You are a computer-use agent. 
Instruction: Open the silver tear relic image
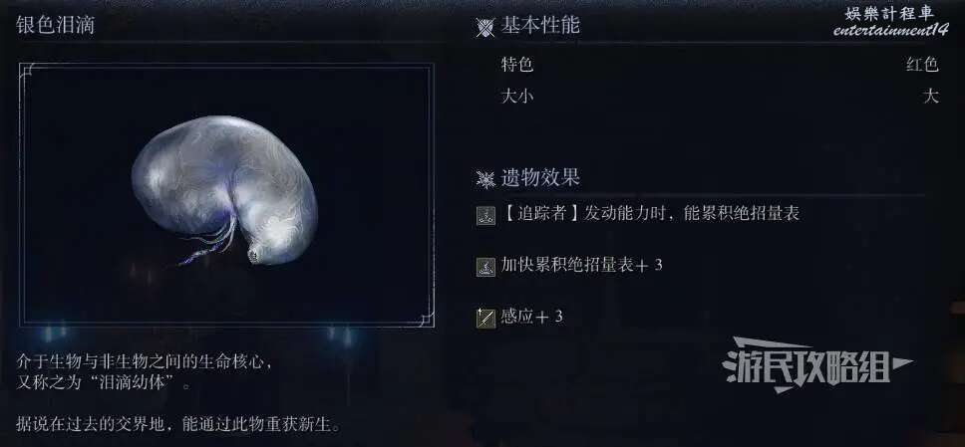tap(224, 190)
